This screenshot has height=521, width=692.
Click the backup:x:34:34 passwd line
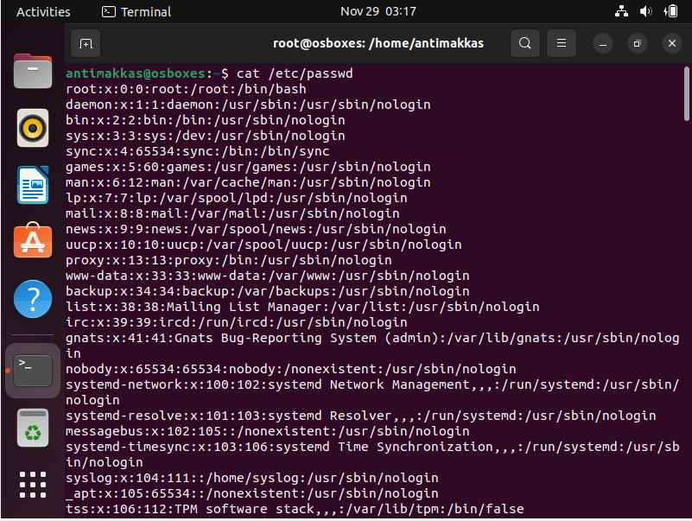point(268,291)
